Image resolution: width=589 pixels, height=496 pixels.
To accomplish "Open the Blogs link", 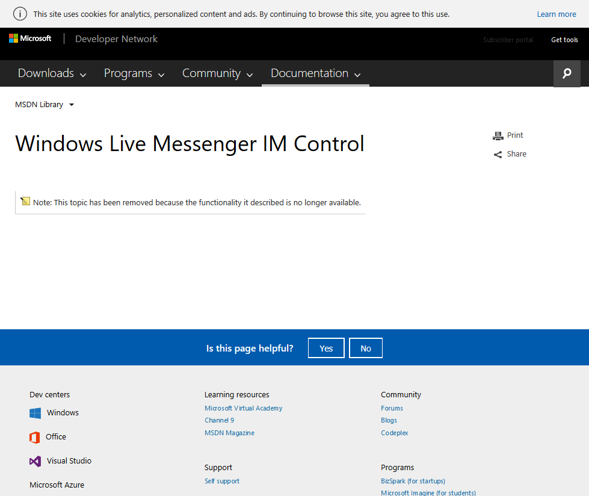I will click(x=389, y=420).
